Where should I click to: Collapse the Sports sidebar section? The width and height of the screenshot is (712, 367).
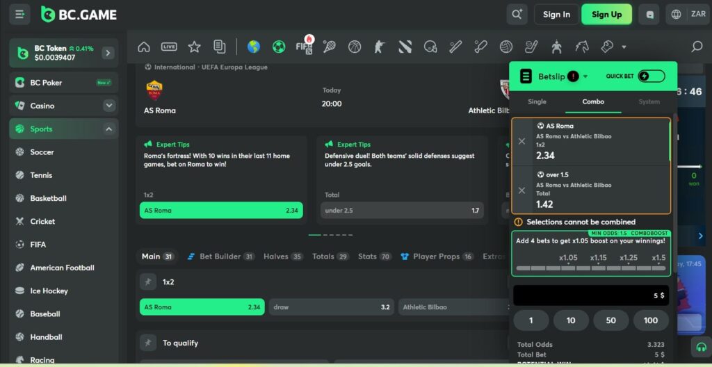109,129
